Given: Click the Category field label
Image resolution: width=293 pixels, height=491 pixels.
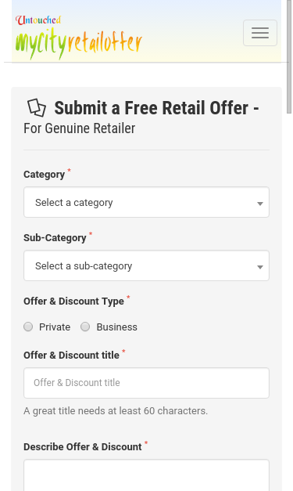Looking at the screenshot, I should 44,175.
